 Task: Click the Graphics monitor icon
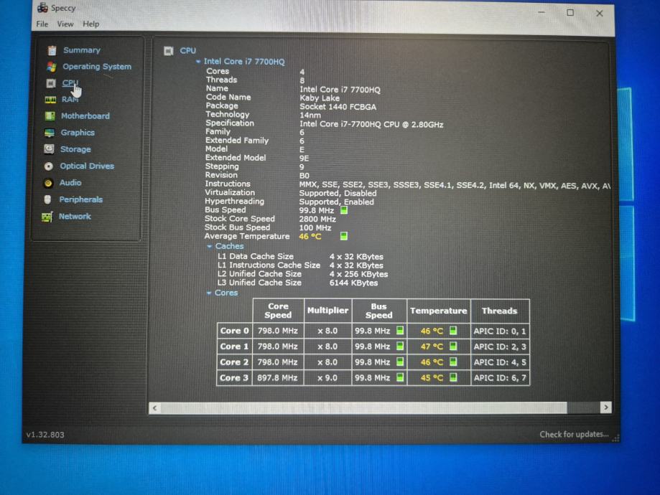50,133
